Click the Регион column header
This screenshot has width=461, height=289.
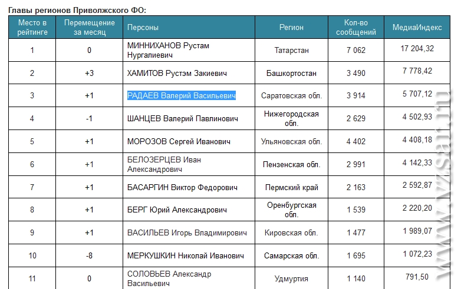[291, 27]
